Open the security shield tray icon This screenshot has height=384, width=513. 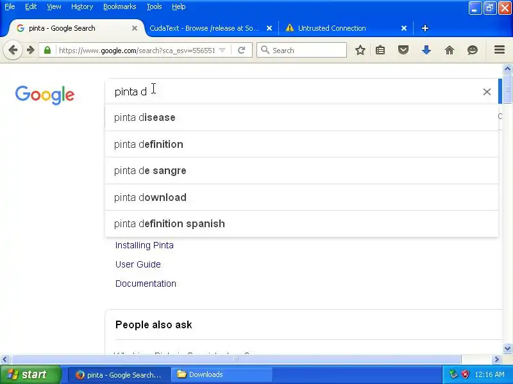465,374
